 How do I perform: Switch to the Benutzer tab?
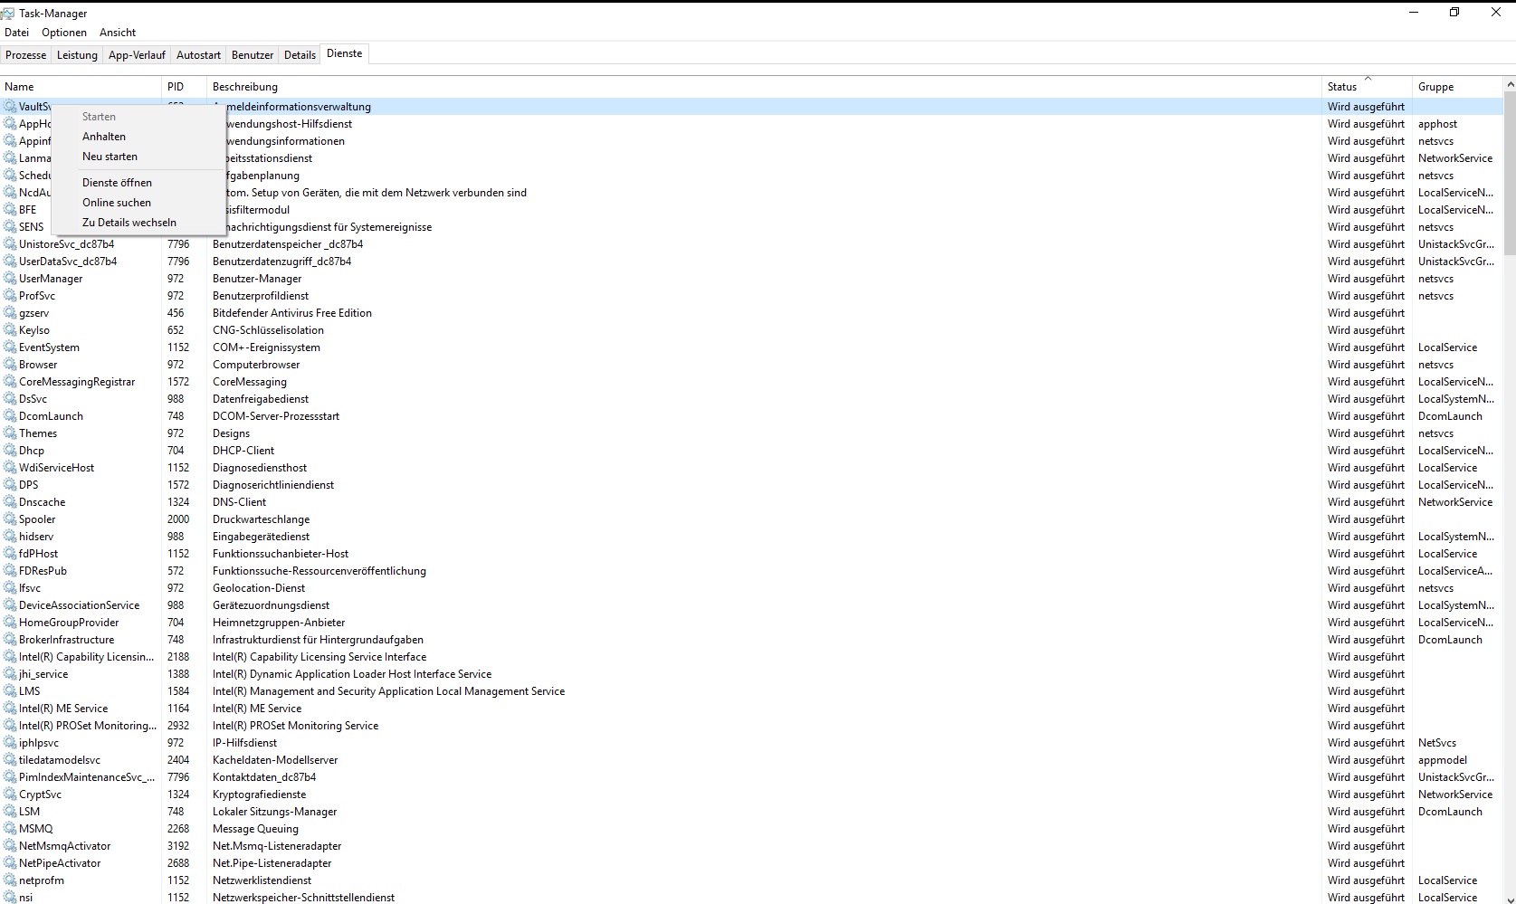pyautogui.click(x=253, y=55)
